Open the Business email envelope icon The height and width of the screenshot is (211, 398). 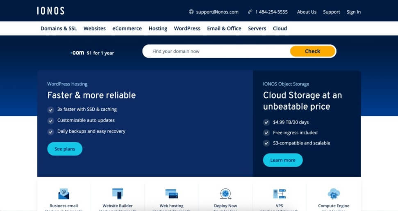pyautogui.click(x=64, y=194)
